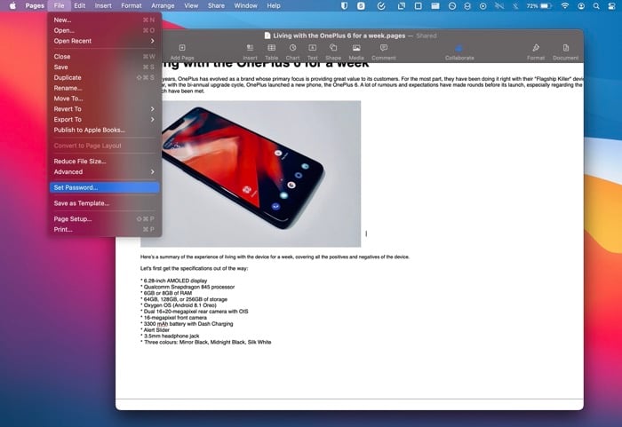Open the Pages application menu

(x=35, y=5)
